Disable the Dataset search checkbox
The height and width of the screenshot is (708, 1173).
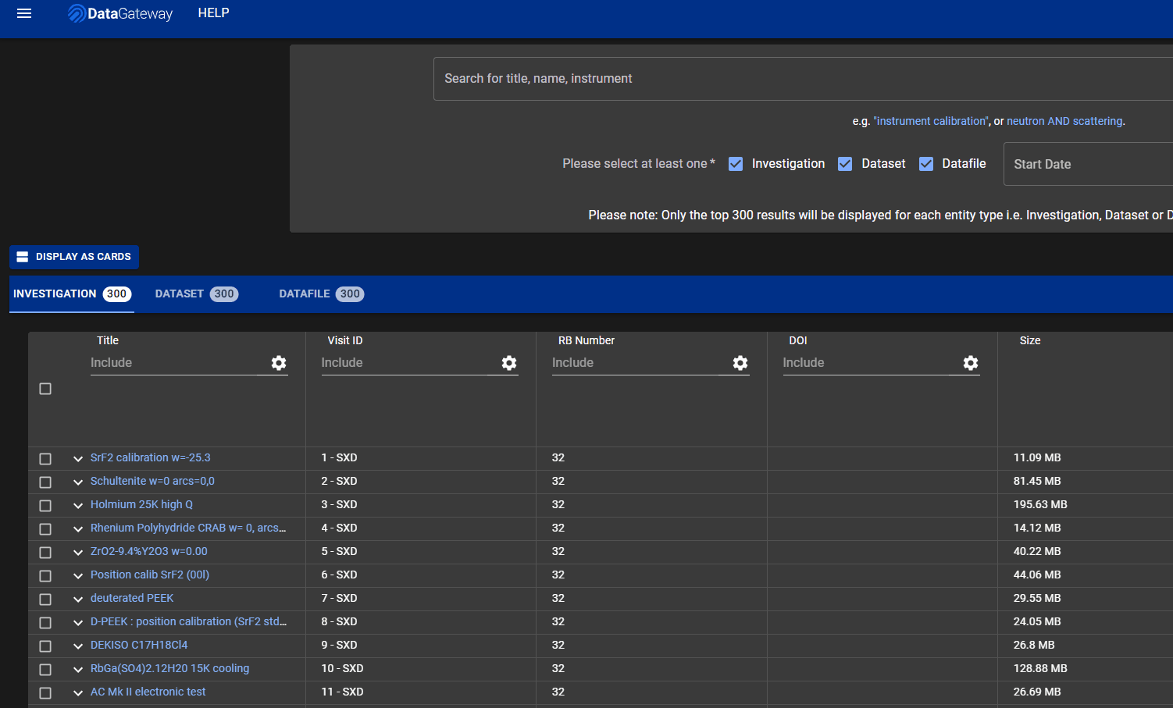pos(844,163)
